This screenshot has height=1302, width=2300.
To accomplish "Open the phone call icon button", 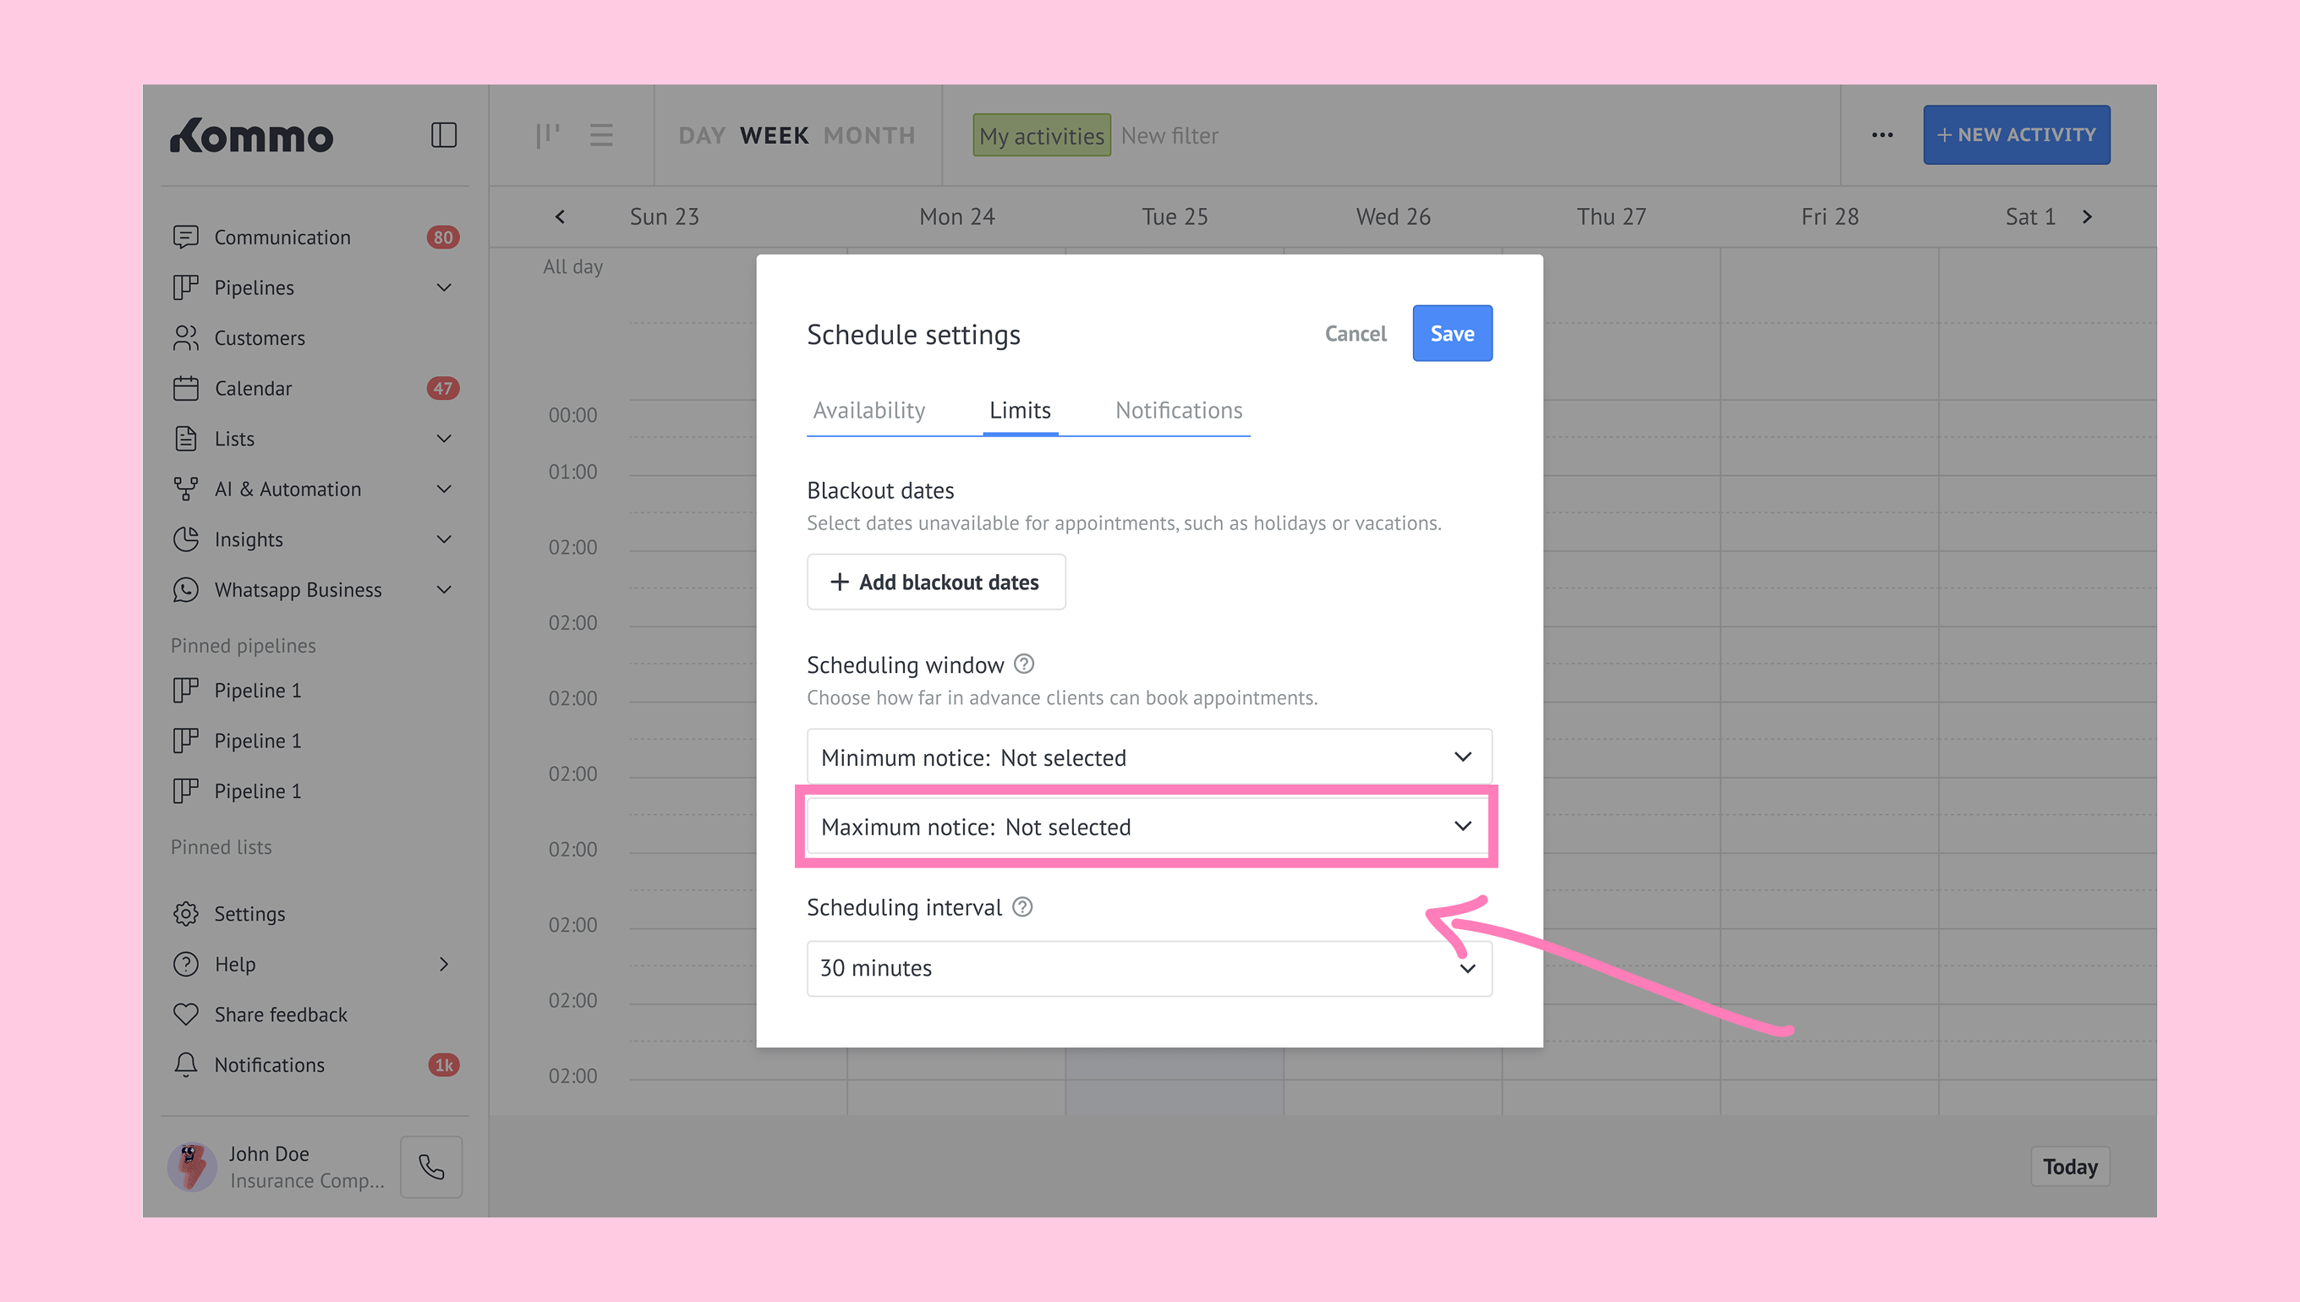I will [x=431, y=1166].
